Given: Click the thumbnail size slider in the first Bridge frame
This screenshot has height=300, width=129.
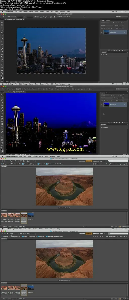Looking at the screenshot, I should (98, 227).
